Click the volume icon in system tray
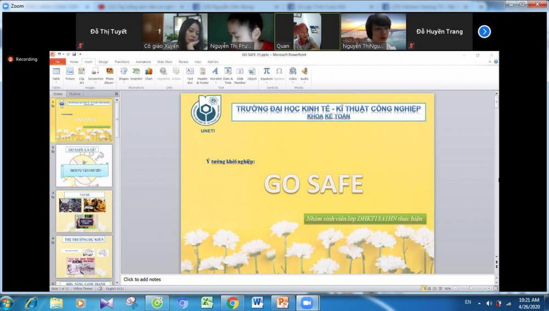Screen dimensions: 549x311 pyautogui.click(x=489, y=303)
